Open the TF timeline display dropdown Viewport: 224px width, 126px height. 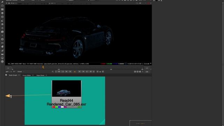tap(14, 71)
